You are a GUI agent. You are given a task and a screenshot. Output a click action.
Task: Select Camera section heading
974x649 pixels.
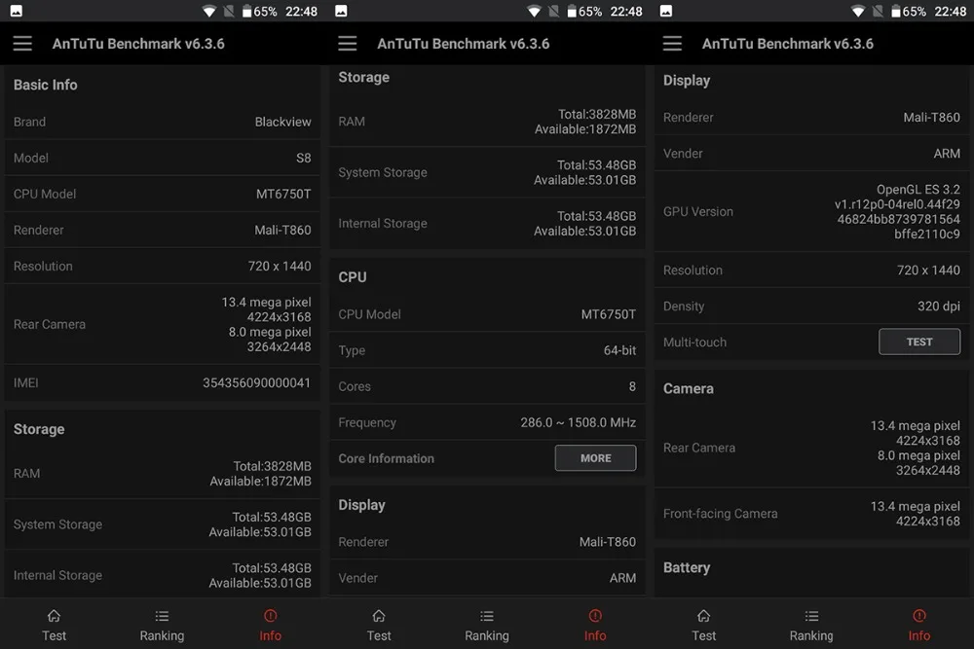point(689,388)
